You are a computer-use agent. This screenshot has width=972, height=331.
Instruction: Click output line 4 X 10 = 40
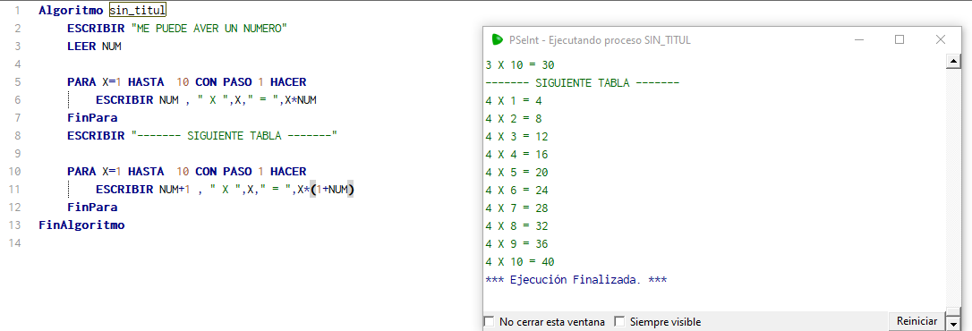(x=520, y=261)
